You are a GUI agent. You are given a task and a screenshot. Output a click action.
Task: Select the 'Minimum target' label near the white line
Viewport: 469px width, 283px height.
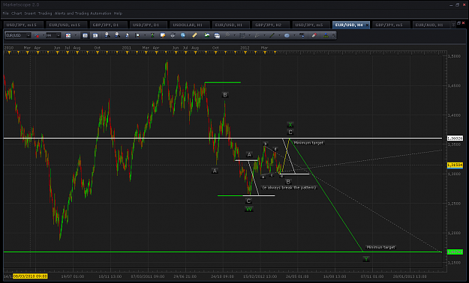tap(308, 143)
